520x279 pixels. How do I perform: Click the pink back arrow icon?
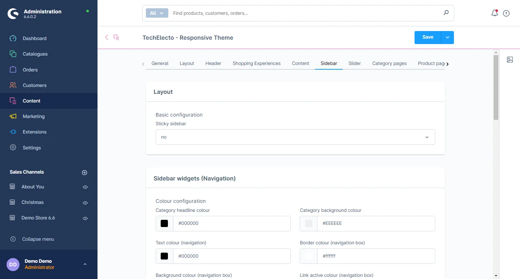click(107, 37)
